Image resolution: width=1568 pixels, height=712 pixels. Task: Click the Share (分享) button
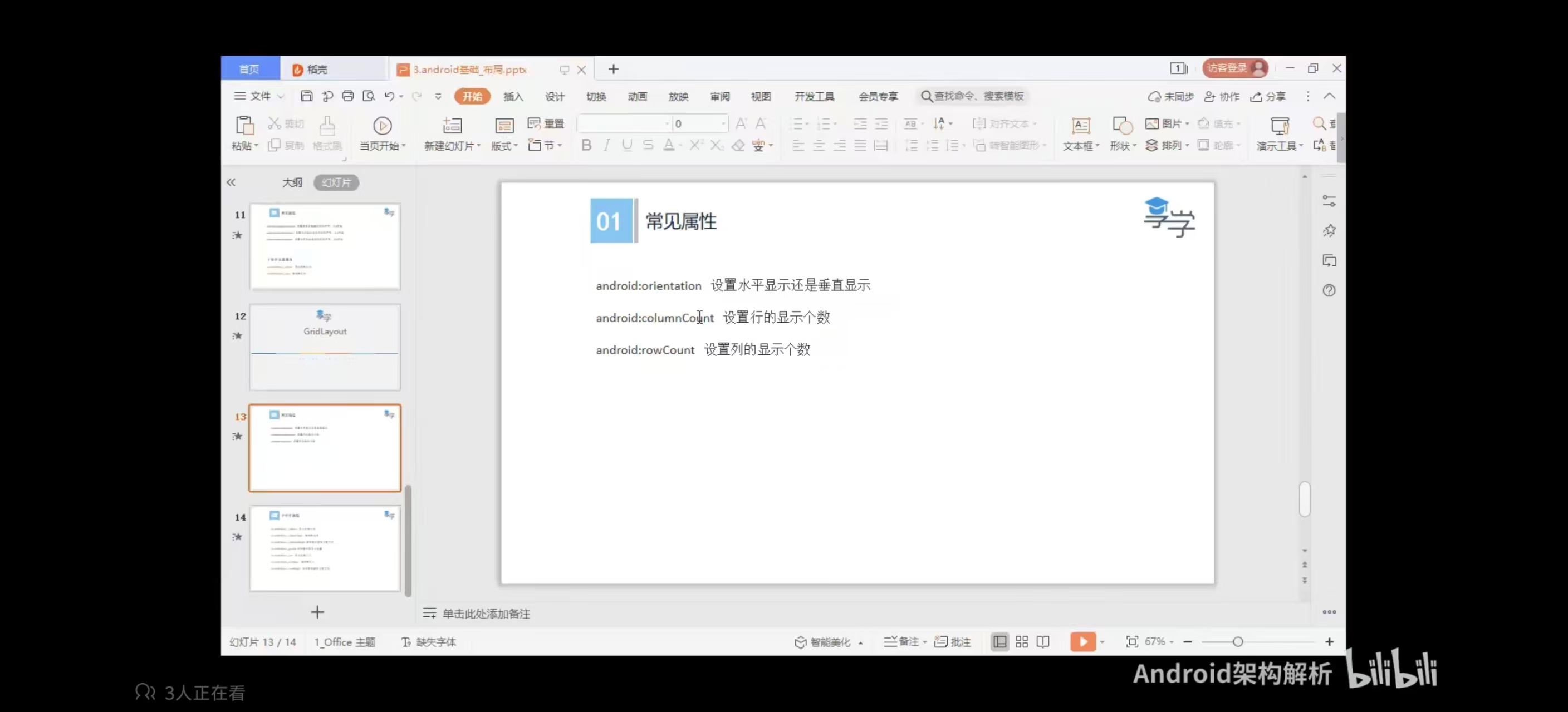coord(1268,96)
